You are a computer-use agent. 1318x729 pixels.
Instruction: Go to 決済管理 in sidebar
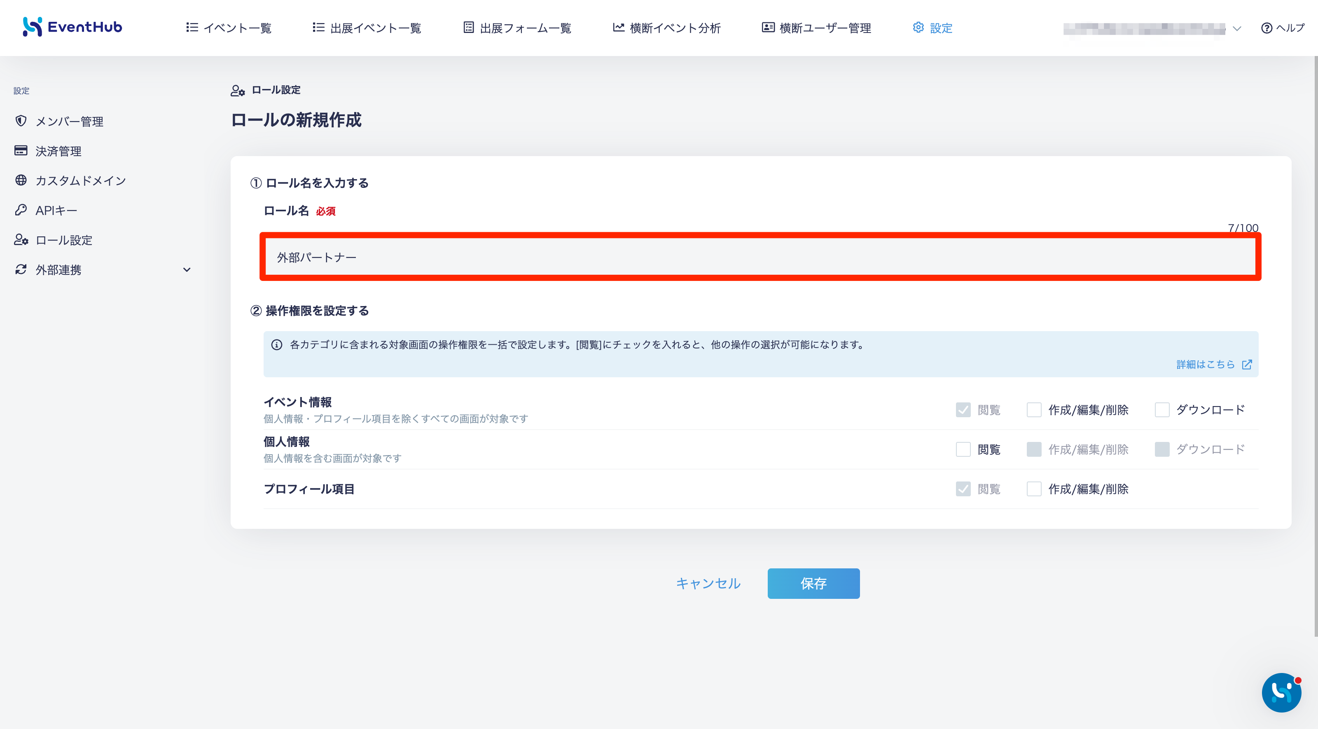pos(48,151)
